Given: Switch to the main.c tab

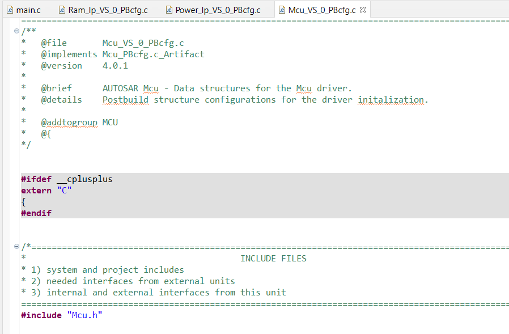Looking at the screenshot, I should tap(27, 9).
